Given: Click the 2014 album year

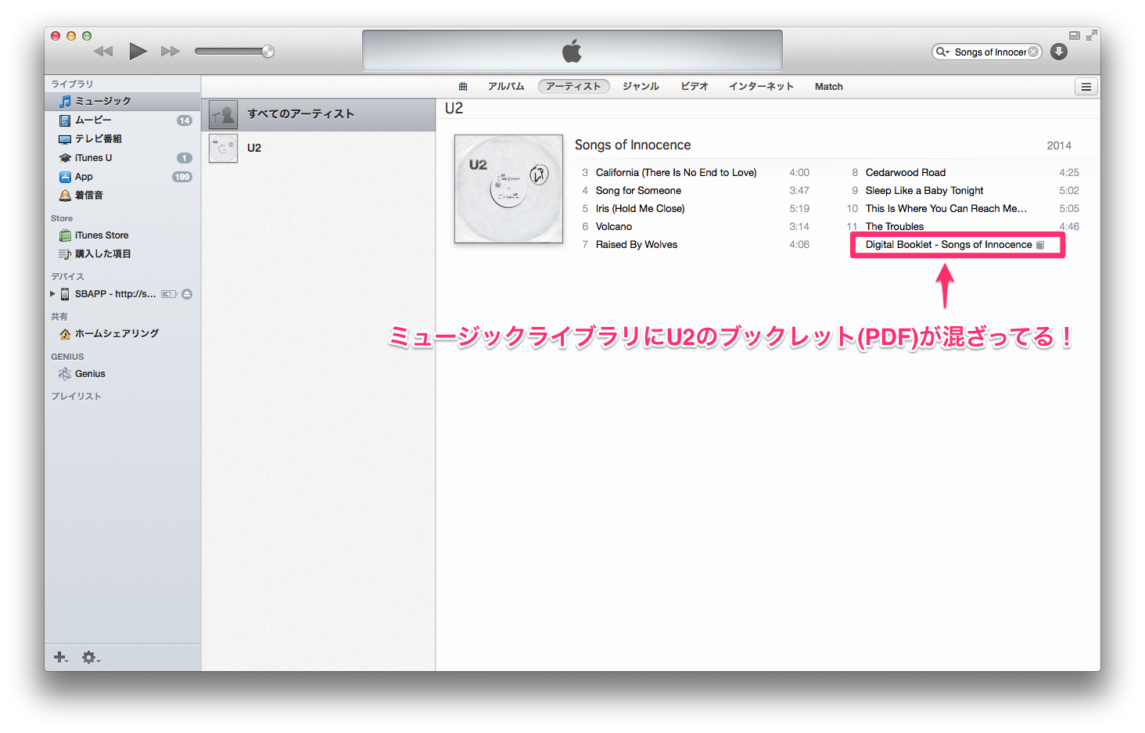Looking at the screenshot, I should (x=1059, y=146).
